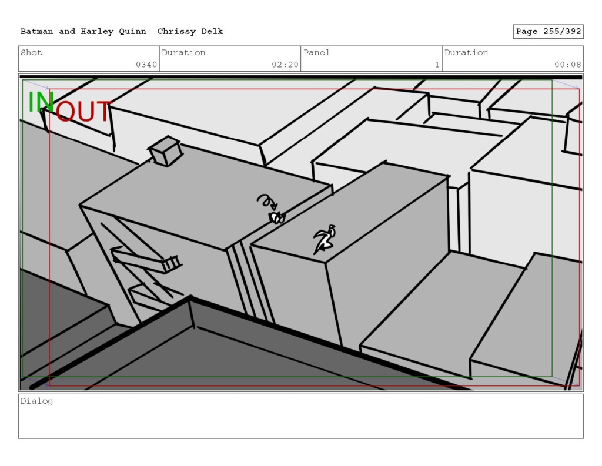Click the panel number '1'
Screen dimensions: 602x466
[437, 65]
